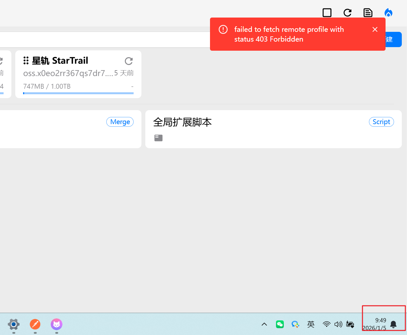The image size is (407, 335).
Task: Update the StarTrail profile subscription
Action: coord(129,61)
